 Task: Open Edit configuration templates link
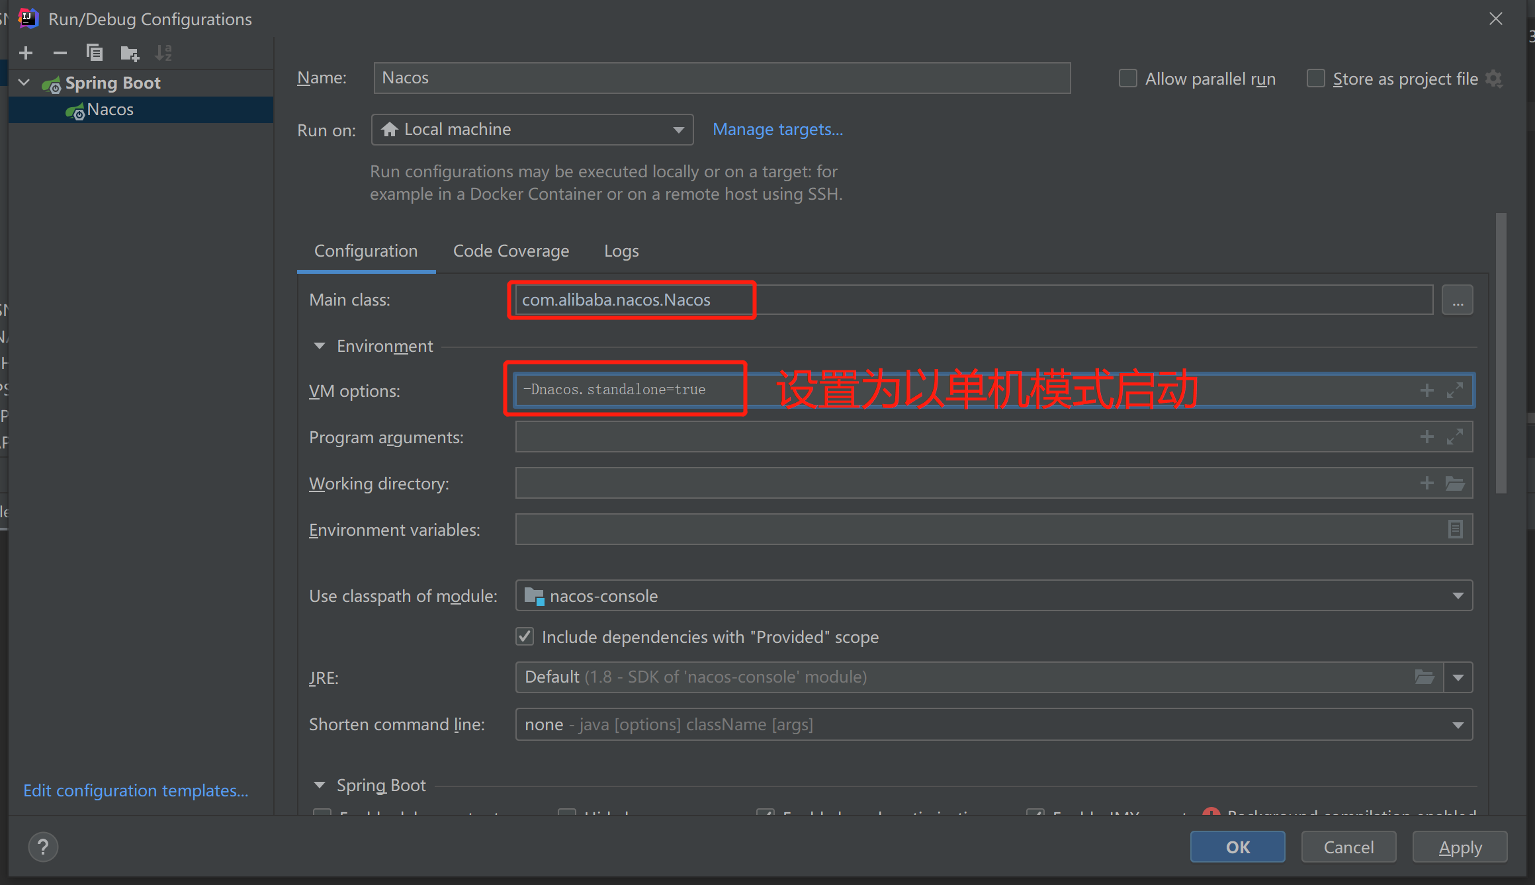[136, 790]
